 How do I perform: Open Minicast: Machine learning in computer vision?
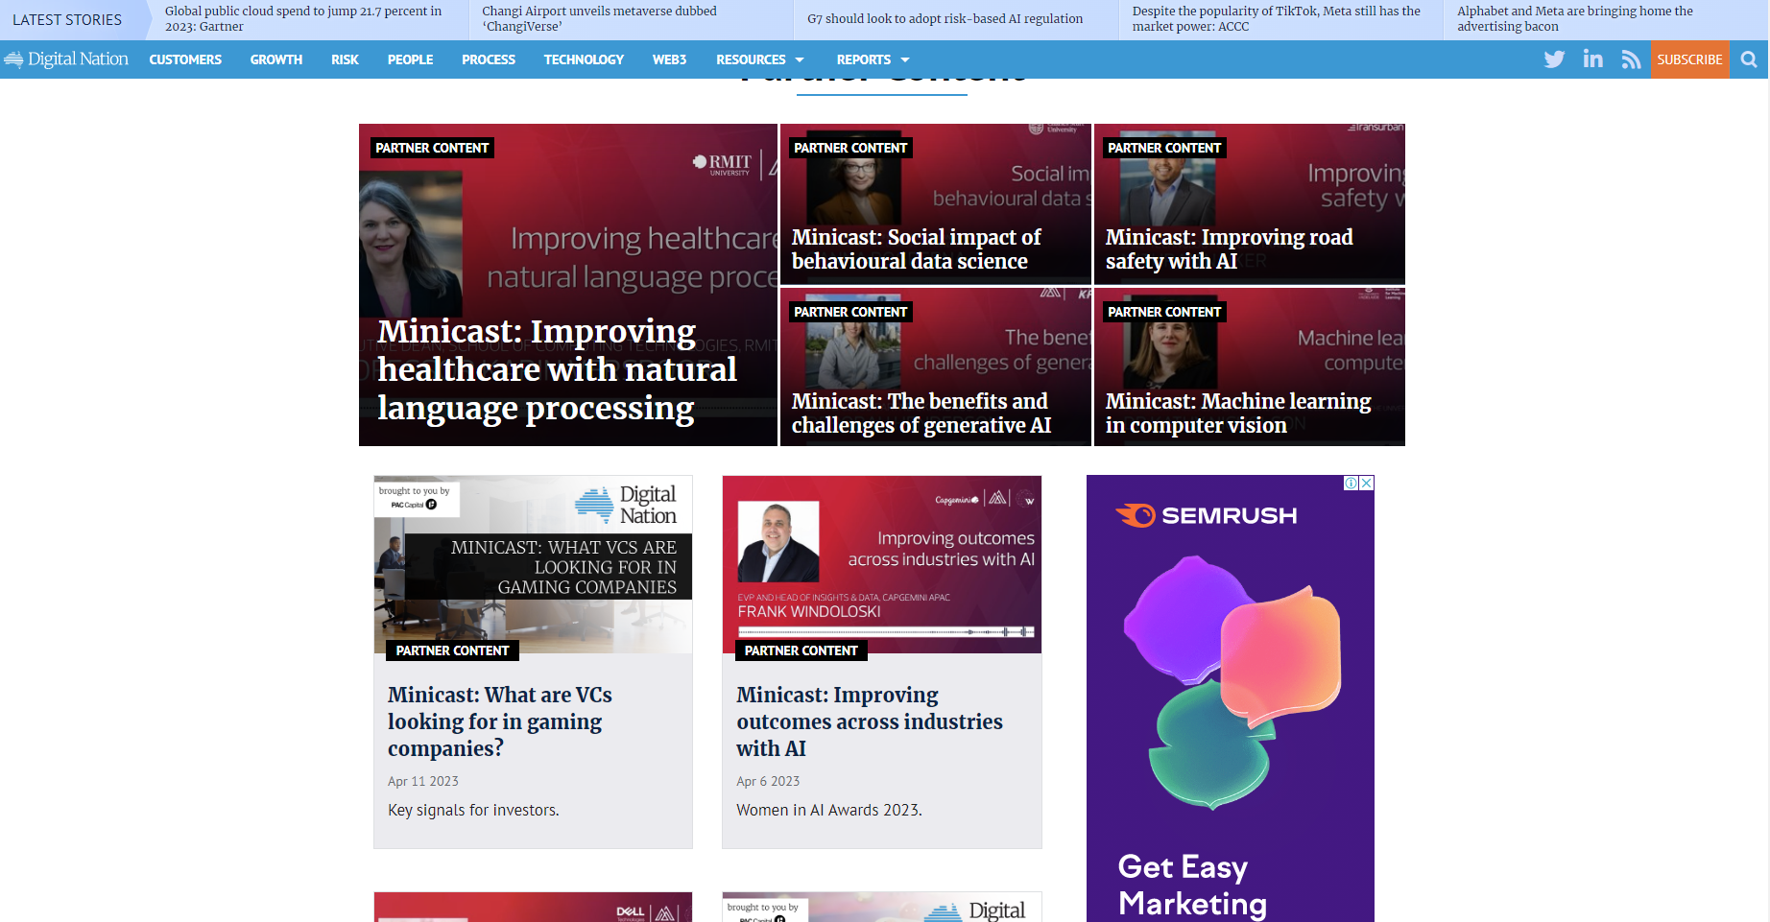tap(1250, 366)
